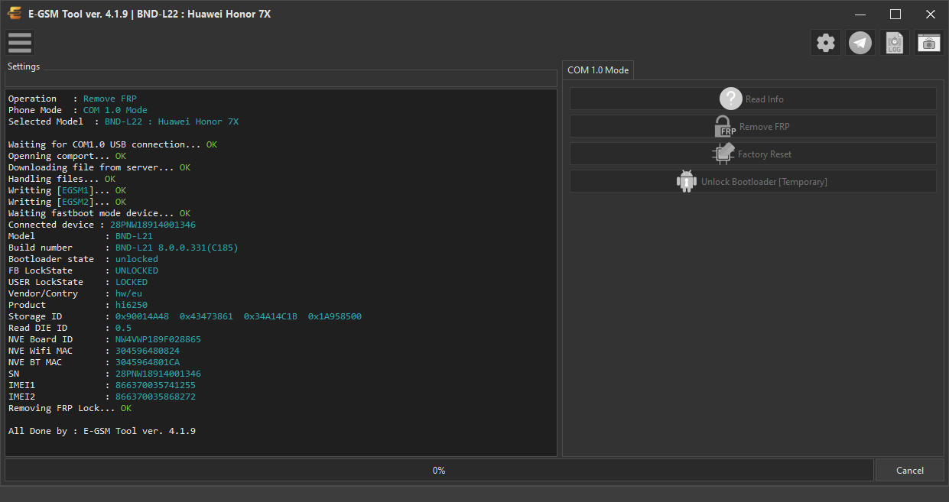Click the SN value 28PNW18914001346
Image resolution: width=949 pixels, height=502 pixels.
tap(158, 374)
